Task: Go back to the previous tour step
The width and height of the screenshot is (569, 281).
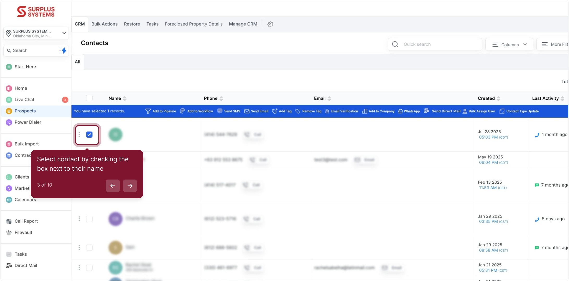Action: 113,186
